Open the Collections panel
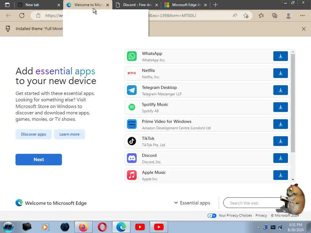311x233 pixels. click(275, 15)
